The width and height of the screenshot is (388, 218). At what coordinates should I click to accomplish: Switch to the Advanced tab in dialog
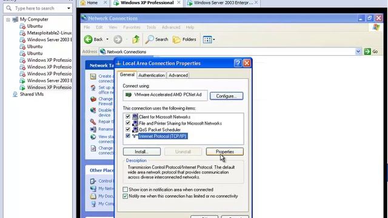(x=178, y=75)
